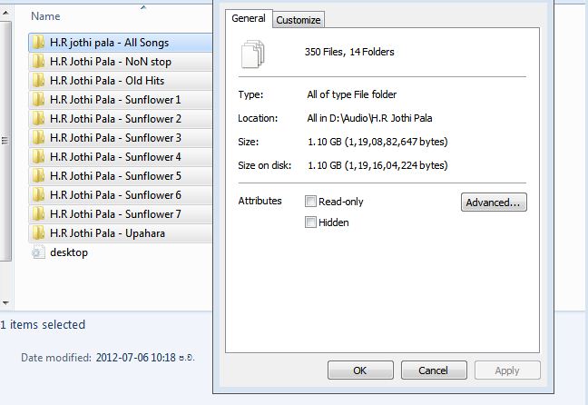This screenshot has height=405, width=588.
Task: Click folder icon of Sunflower 2 row
Action: (x=38, y=119)
